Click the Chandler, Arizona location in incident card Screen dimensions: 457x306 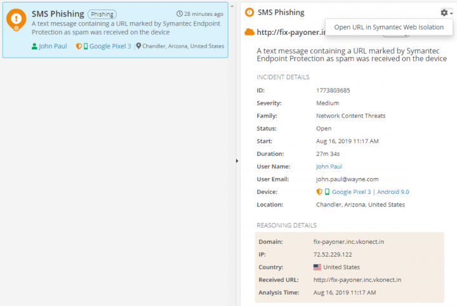(x=183, y=46)
